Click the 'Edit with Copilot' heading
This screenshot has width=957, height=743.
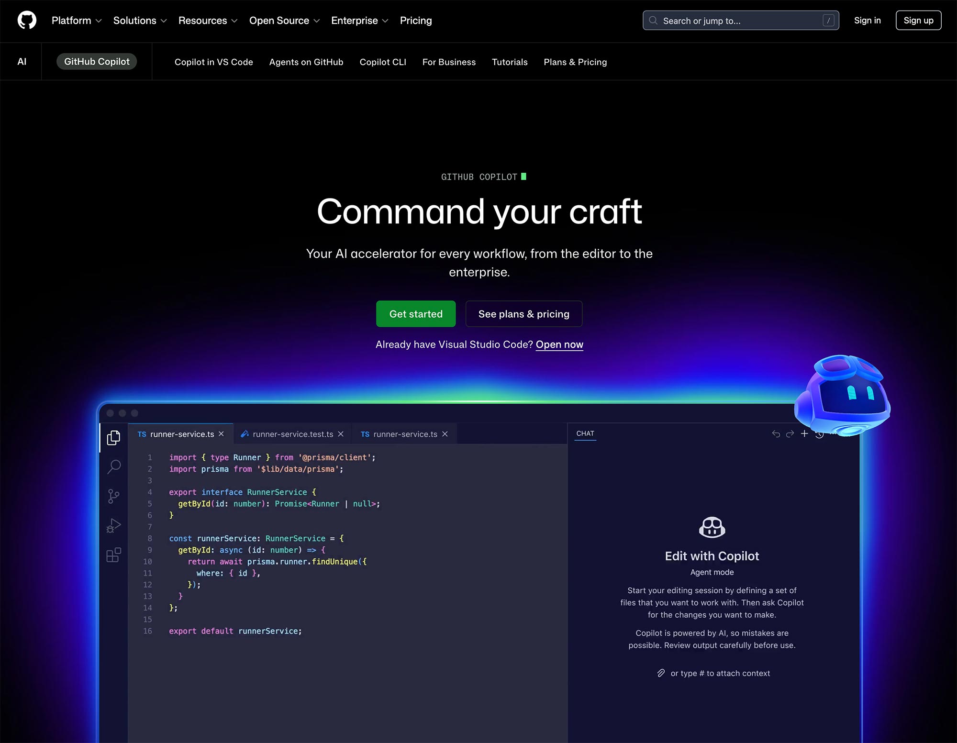point(712,556)
